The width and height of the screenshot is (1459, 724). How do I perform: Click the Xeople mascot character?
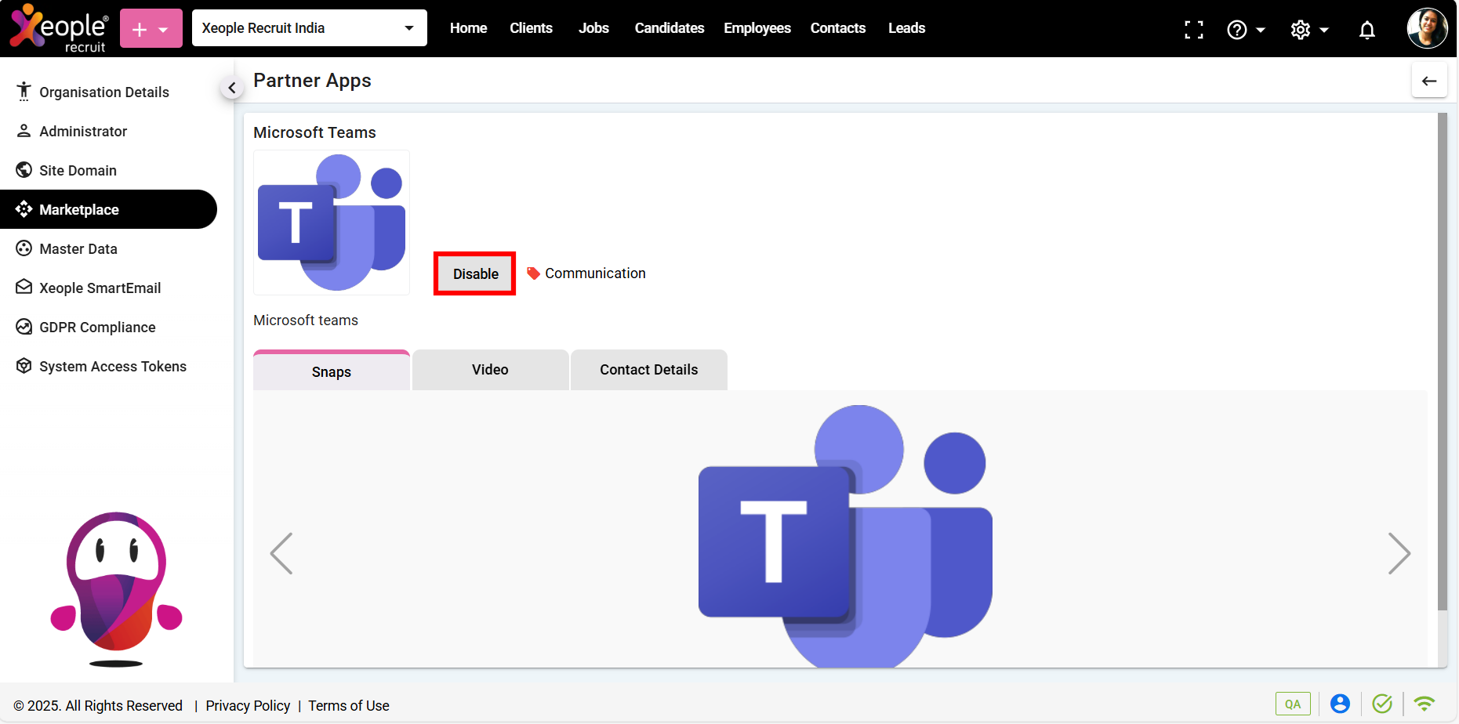pos(116,588)
